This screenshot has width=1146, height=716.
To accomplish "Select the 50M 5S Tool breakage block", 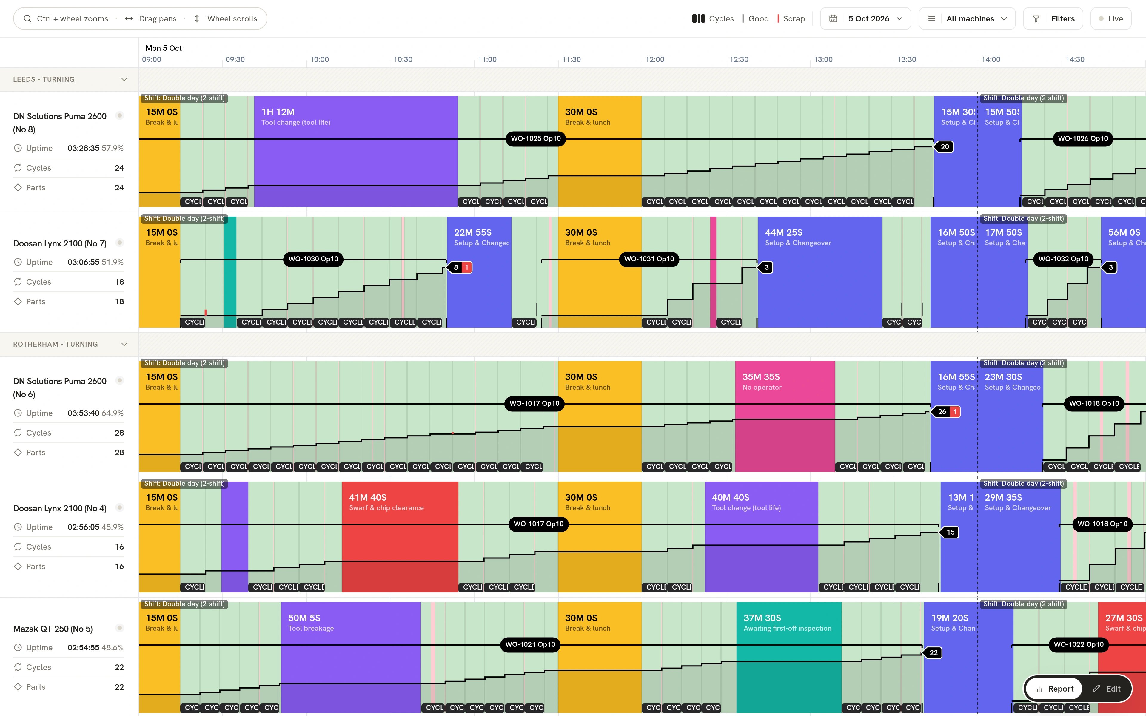I will click(350, 657).
